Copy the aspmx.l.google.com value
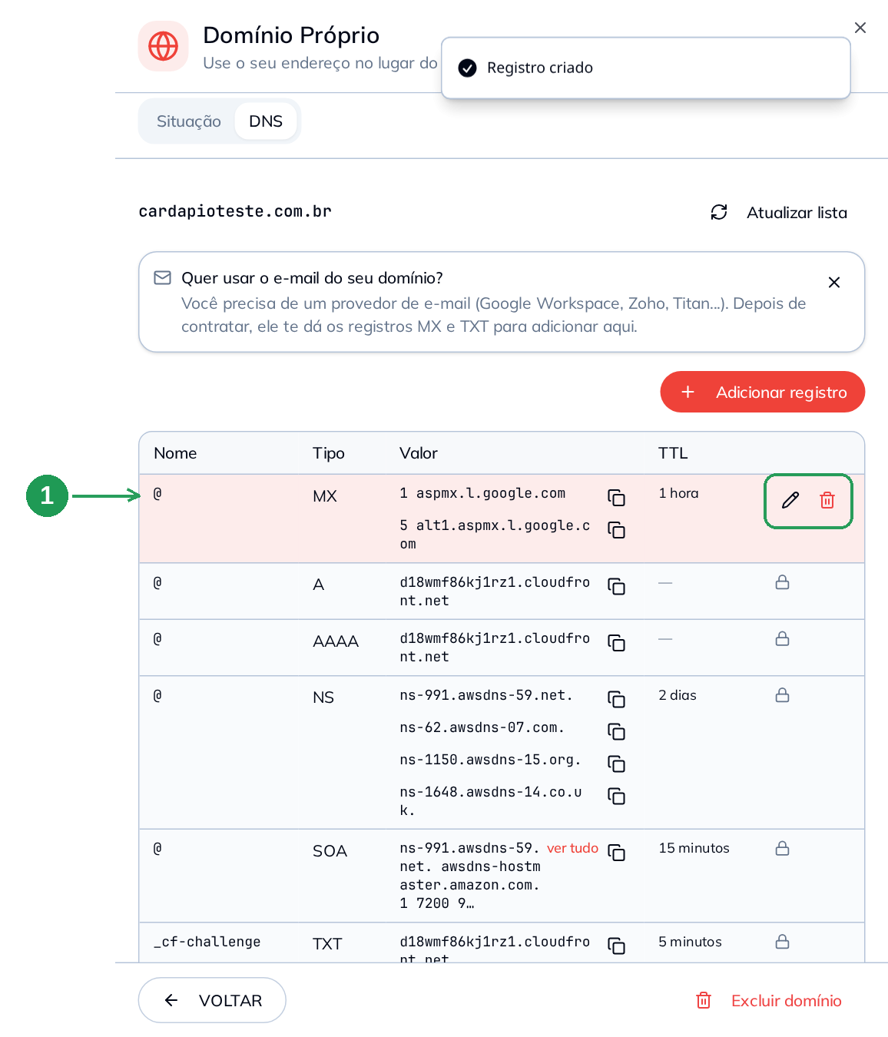888x1037 pixels. pyautogui.click(x=616, y=498)
